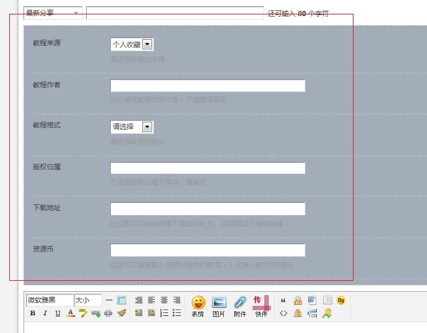
Task: Remove link with the unlink icon
Action: 108,313
